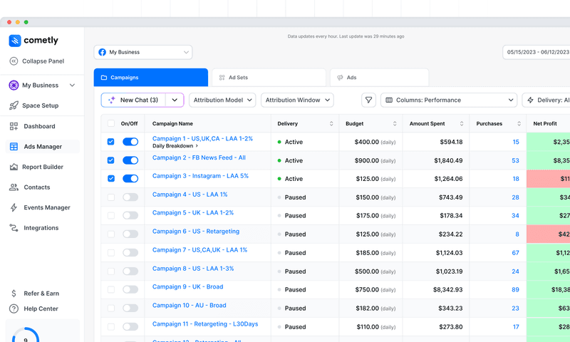Click purchases value 53 for Campaign 2
Viewport: 570px width, 342px height.
515,160
